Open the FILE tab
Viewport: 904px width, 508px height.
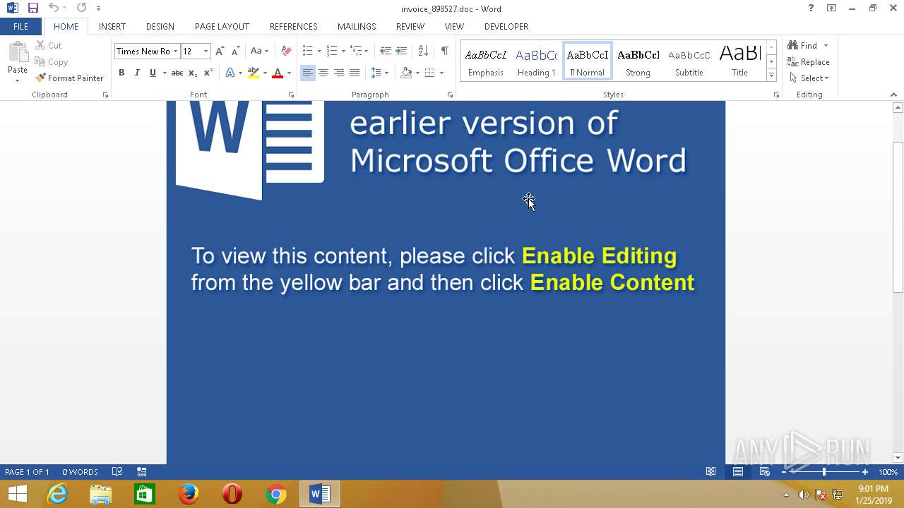[20, 27]
